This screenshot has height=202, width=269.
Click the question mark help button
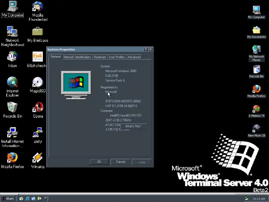coord(146,49)
